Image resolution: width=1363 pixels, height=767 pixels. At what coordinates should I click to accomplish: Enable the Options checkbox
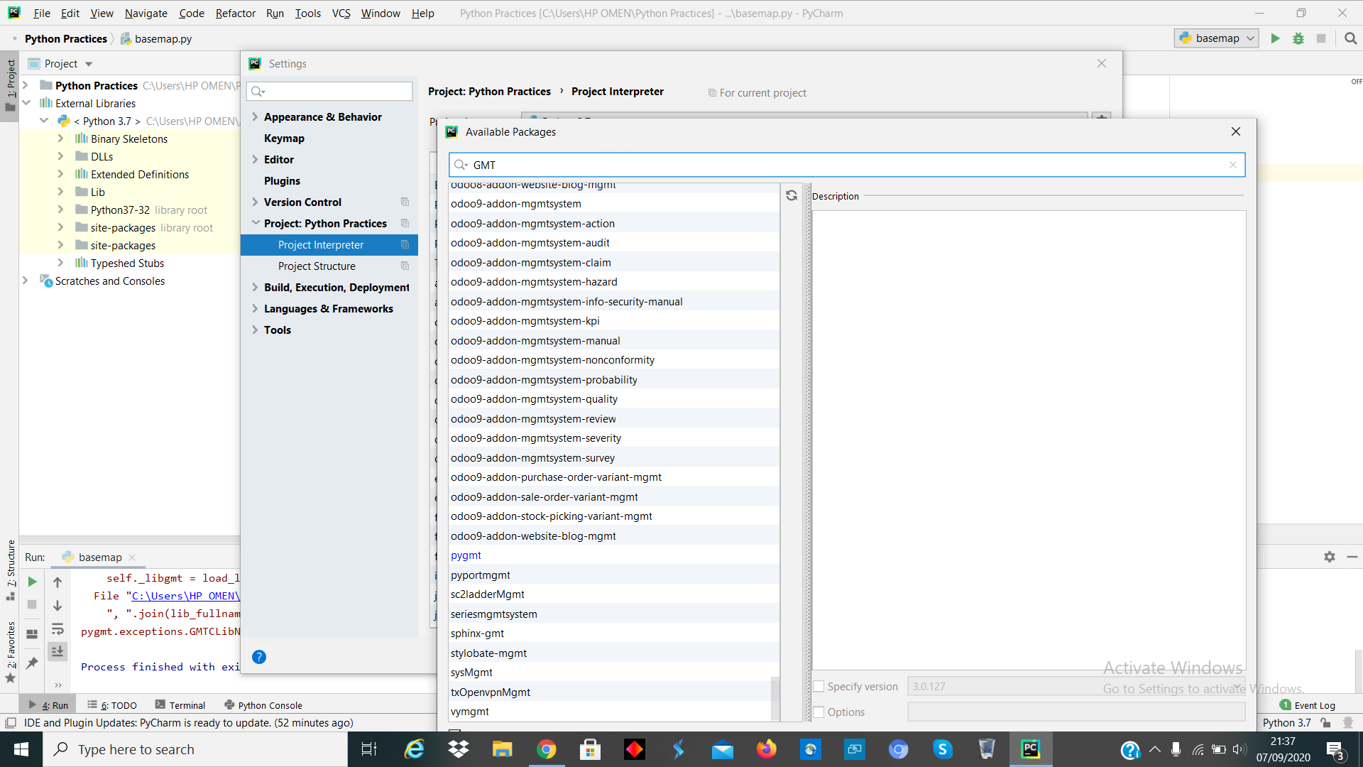coord(819,712)
